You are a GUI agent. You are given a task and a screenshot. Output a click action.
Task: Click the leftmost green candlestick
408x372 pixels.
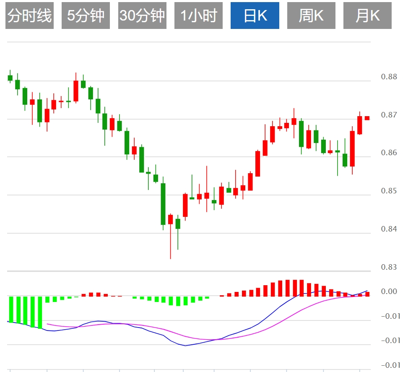coord(10,78)
